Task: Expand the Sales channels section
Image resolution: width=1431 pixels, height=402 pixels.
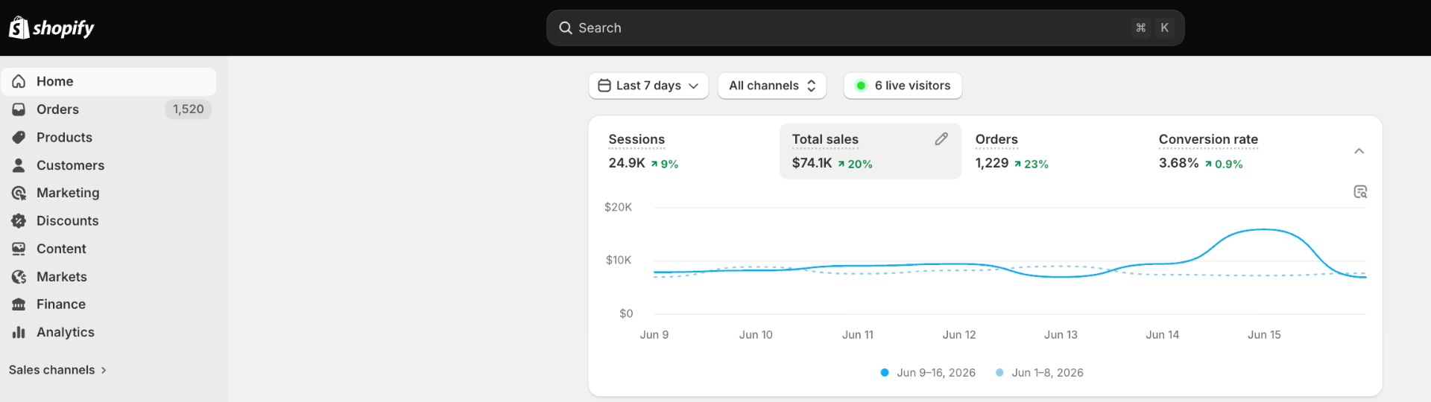Action: coord(57,370)
